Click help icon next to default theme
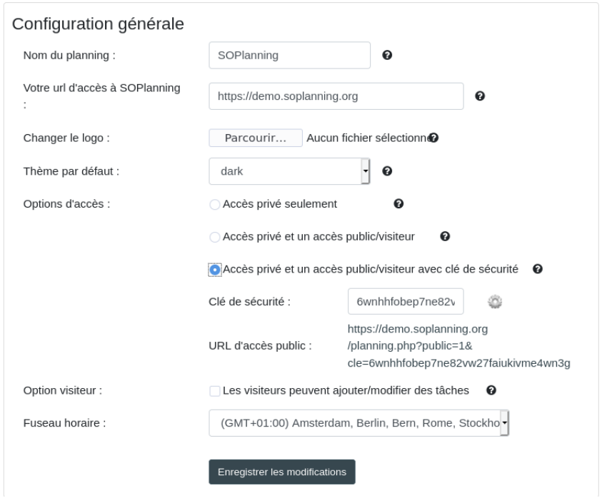The width and height of the screenshot is (602, 503). (387, 171)
